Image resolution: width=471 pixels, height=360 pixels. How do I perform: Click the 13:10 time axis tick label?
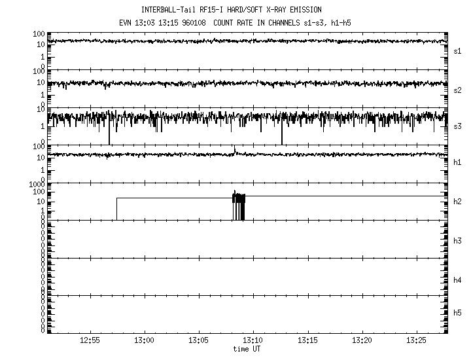tap(253, 341)
